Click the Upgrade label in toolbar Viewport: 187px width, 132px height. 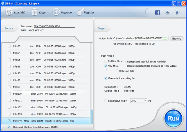pos(66,13)
